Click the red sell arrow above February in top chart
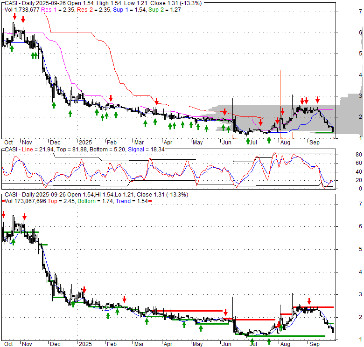 (111, 98)
